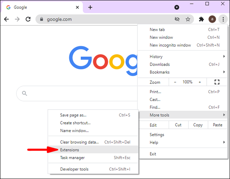Screen dimensions: 230x179
Task: Expand the Help submenu arrow
Action: pos(224,142)
